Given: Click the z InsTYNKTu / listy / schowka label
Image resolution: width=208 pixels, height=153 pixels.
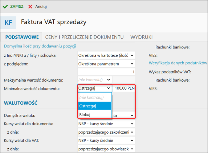Looking at the screenshot, I should (30, 55).
